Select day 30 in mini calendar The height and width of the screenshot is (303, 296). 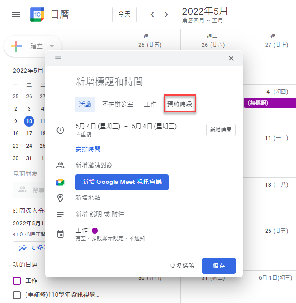coord(15,158)
